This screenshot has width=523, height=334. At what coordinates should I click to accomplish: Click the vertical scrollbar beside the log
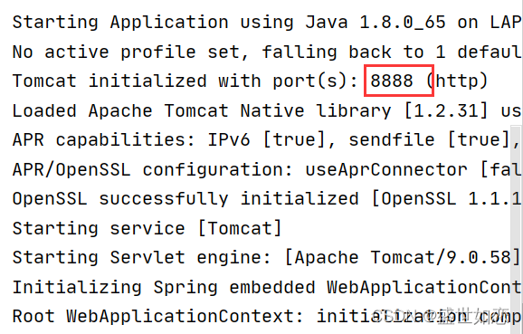517,230
